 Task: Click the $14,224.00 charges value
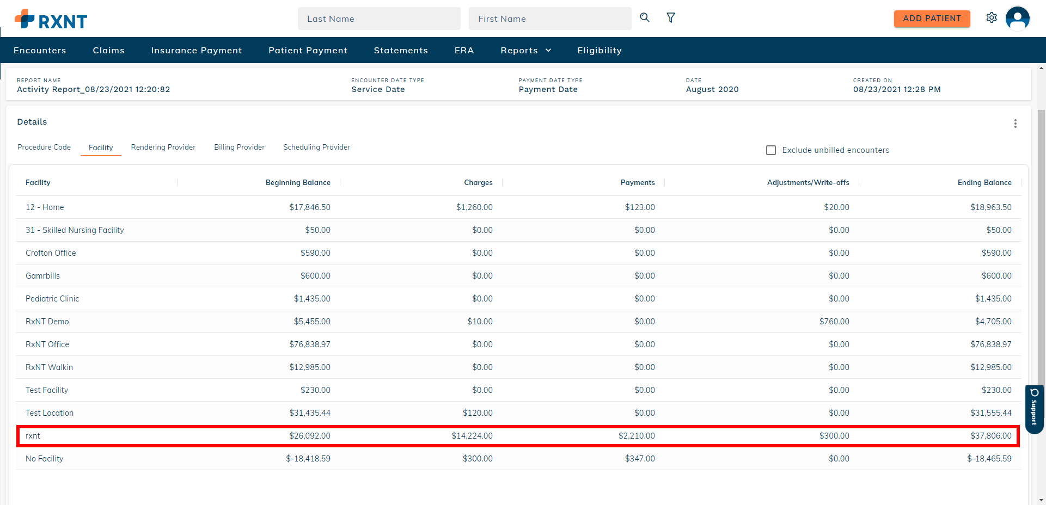472,436
